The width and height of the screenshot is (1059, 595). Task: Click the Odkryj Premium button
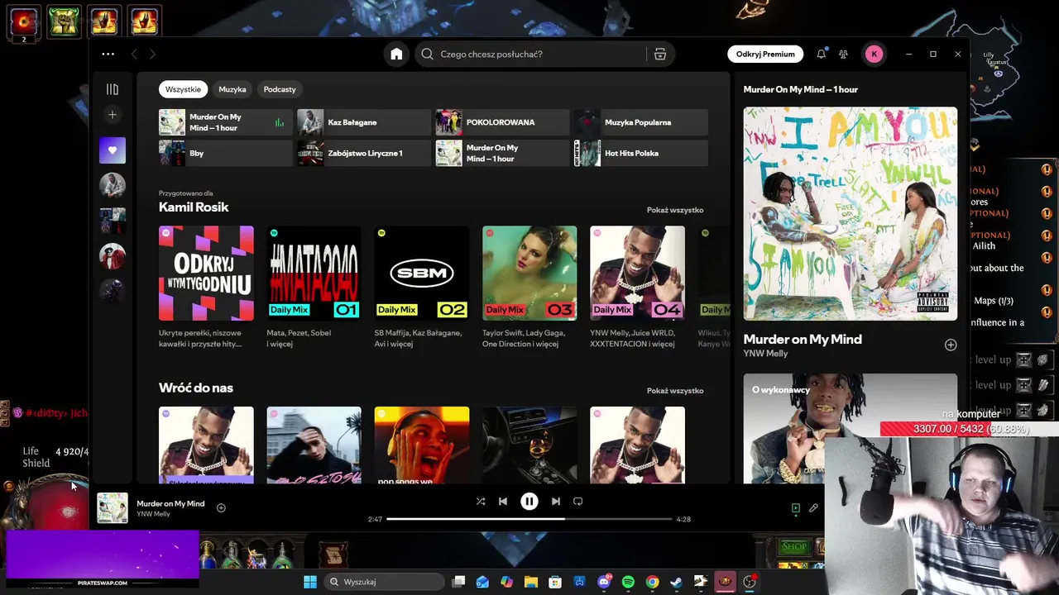click(765, 54)
